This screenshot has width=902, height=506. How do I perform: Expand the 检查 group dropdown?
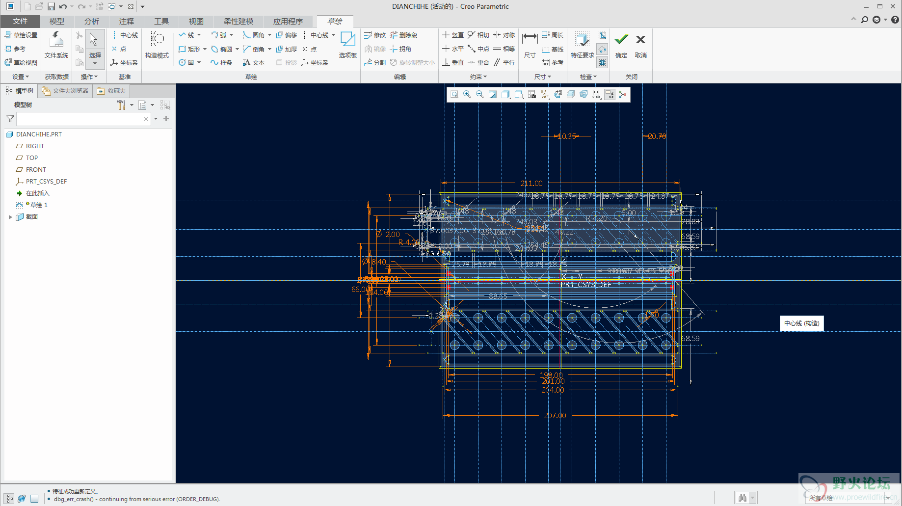click(x=588, y=77)
